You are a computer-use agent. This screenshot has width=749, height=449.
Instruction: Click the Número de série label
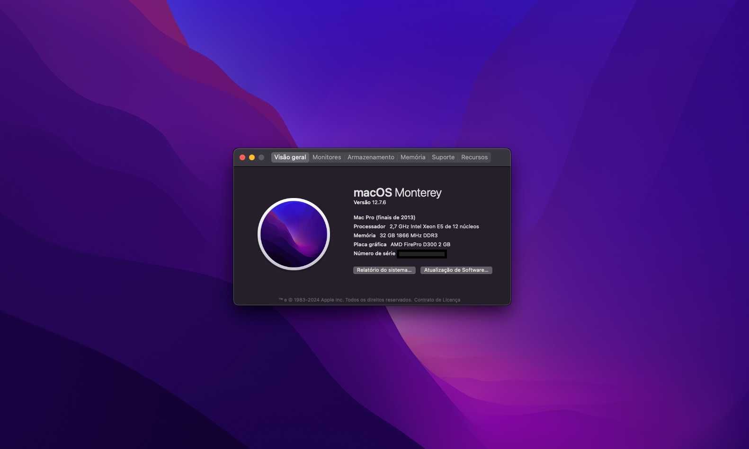[374, 253]
